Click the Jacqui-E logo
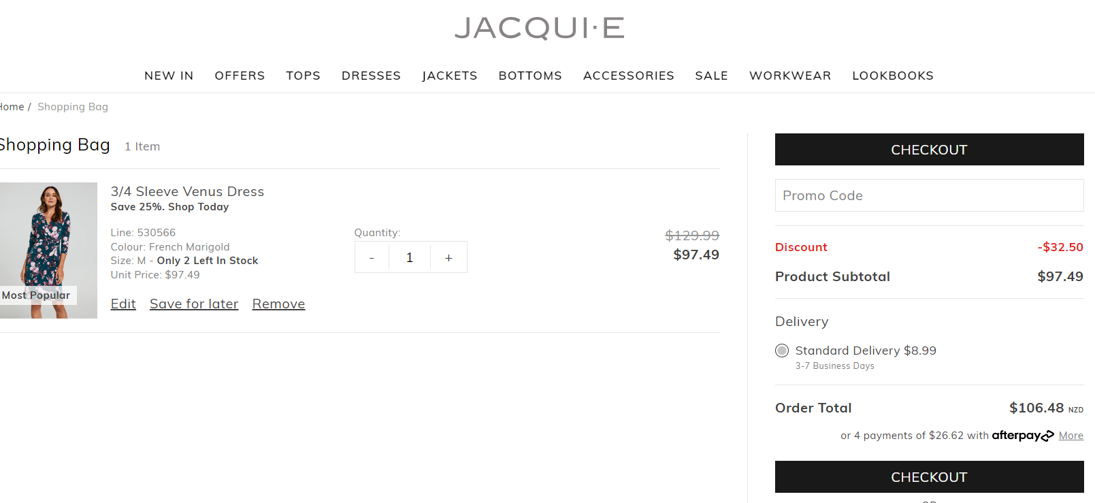 click(x=539, y=28)
